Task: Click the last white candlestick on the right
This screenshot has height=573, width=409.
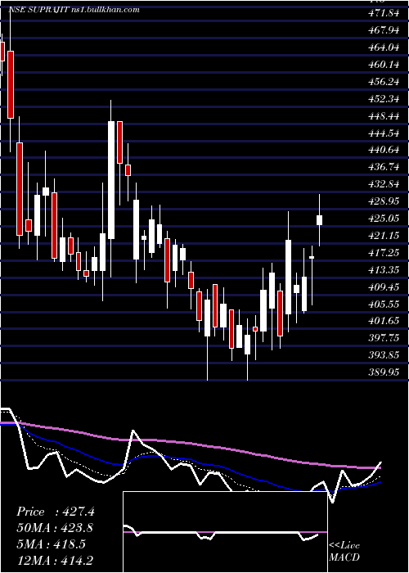Action: tap(319, 220)
